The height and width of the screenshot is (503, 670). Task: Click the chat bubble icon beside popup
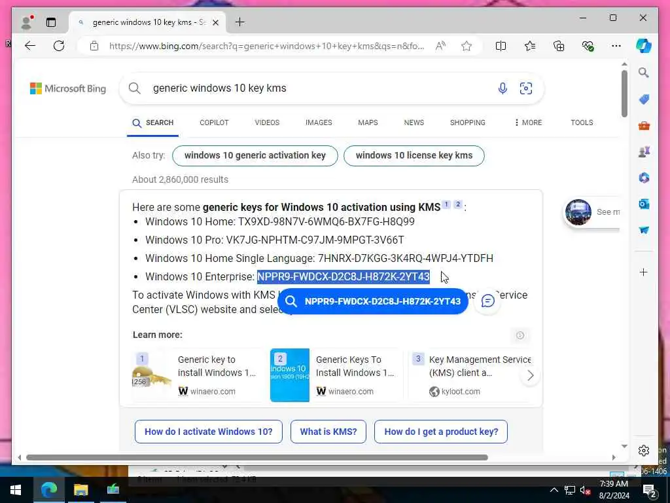tap(487, 301)
